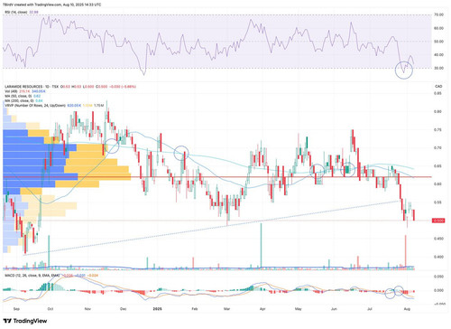Click the 2025 year label on time axis
The height and width of the screenshot is (329, 451).
click(158, 309)
